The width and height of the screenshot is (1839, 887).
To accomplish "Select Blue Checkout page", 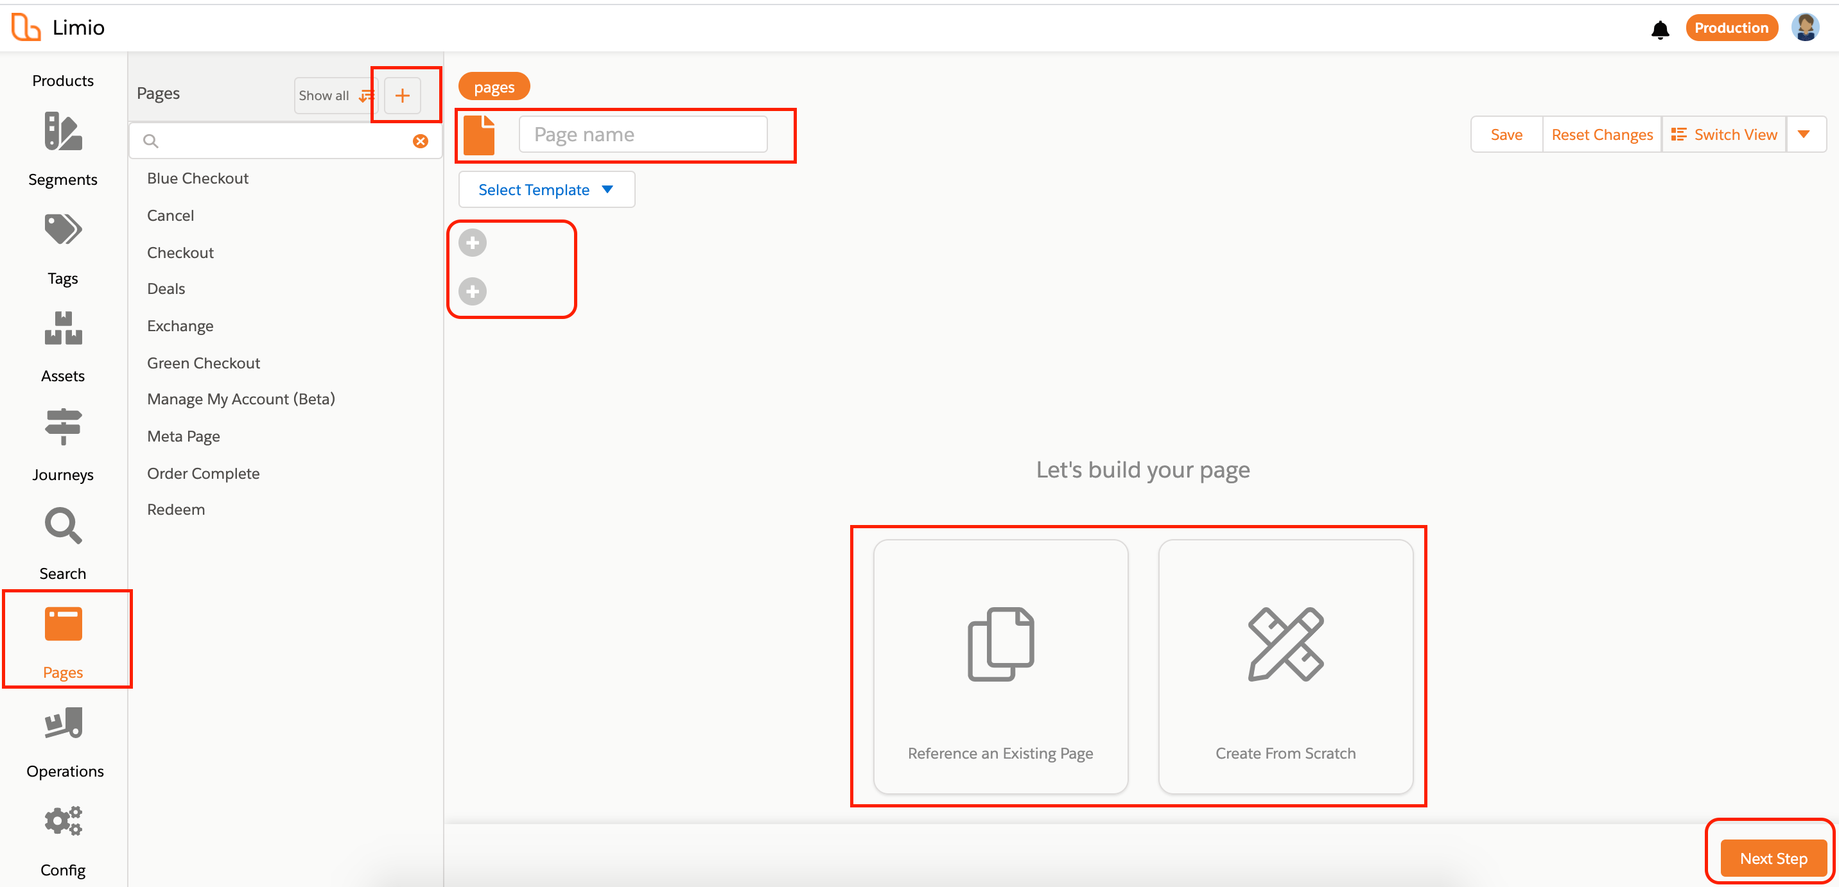I will click(x=198, y=178).
